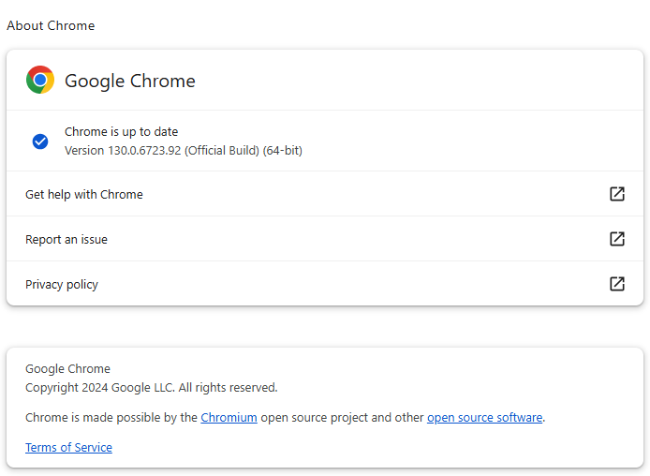The height and width of the screenshot is (476, 650).
Task: View the Terms of Service link
Action: pyautogui.click(x=68, y=447)
